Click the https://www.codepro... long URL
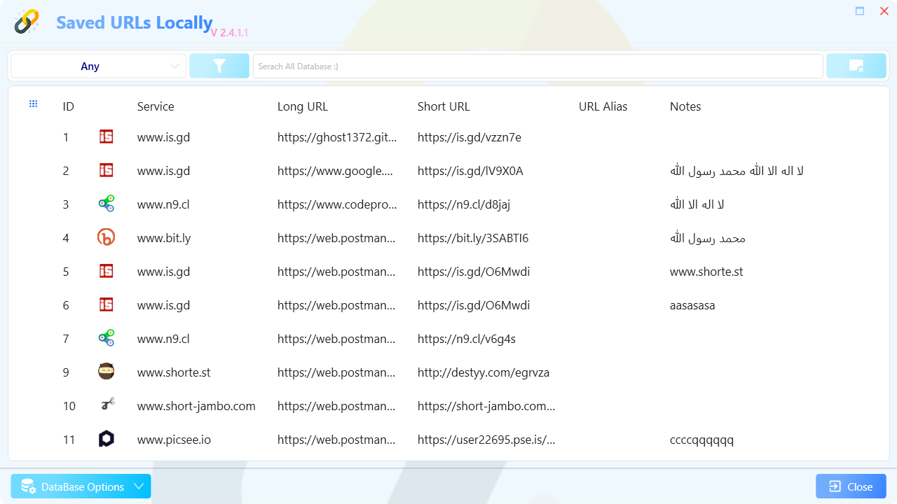The height and width of the screenshot is (504, 897). click(x=337, y=204)
